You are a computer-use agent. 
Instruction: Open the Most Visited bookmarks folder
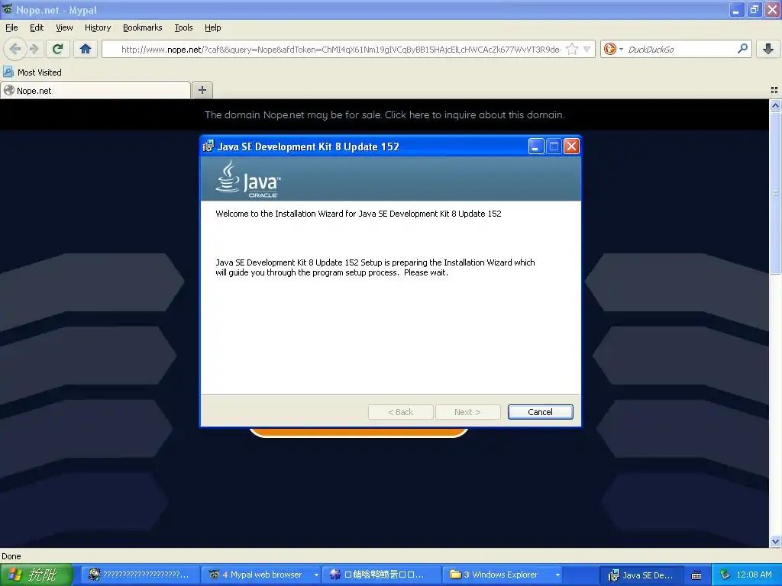(33, 72)
